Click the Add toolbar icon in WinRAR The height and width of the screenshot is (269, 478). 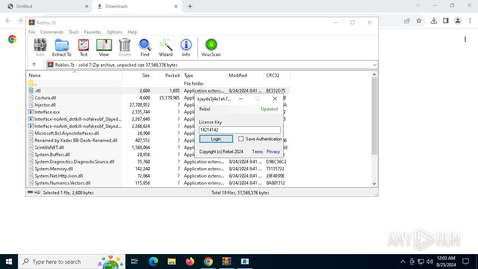(40, 47)
